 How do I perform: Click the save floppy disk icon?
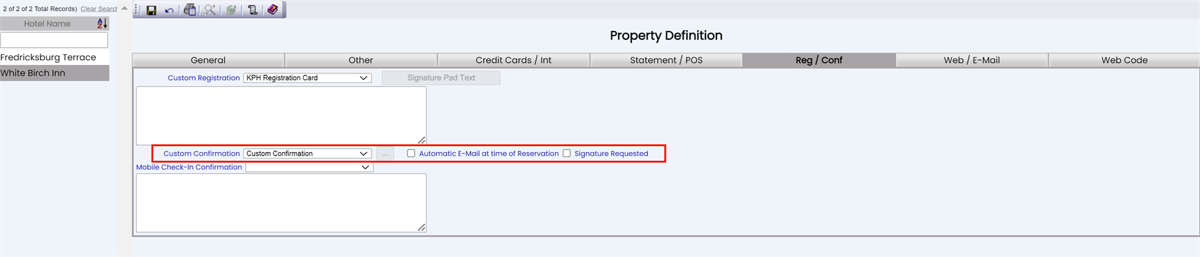151,10
